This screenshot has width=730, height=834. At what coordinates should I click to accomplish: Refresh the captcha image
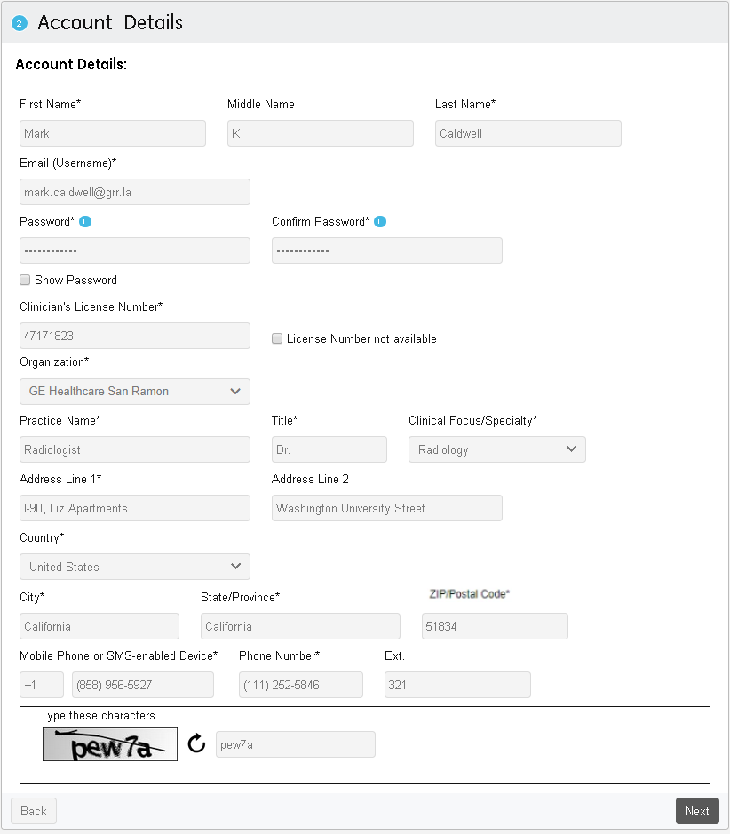tap(196, 744)
